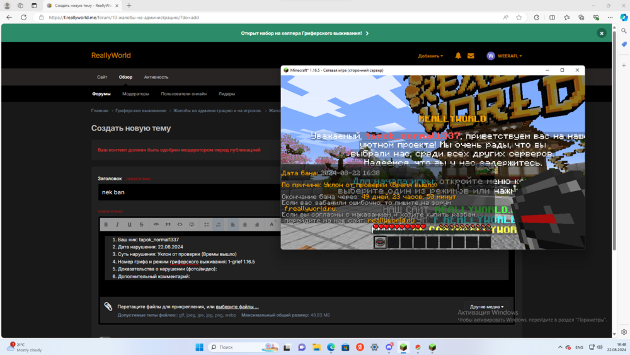Open the tab actions menu icon
Viewport: 630px width, 355px height.
click(34, 6)
